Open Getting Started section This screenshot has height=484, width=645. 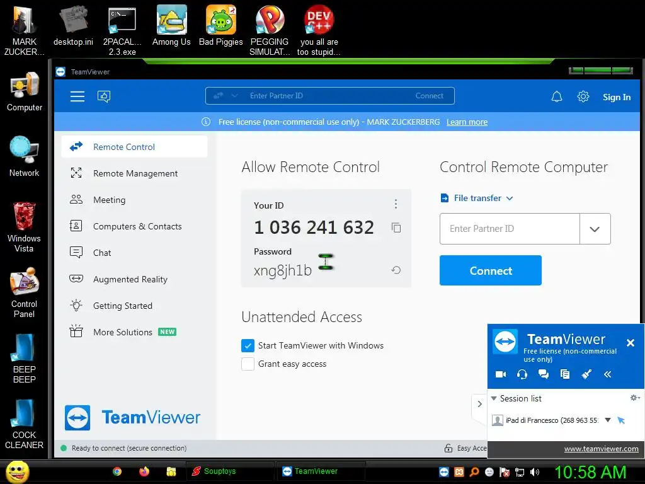pyautogui.click(x=134, y=306)
